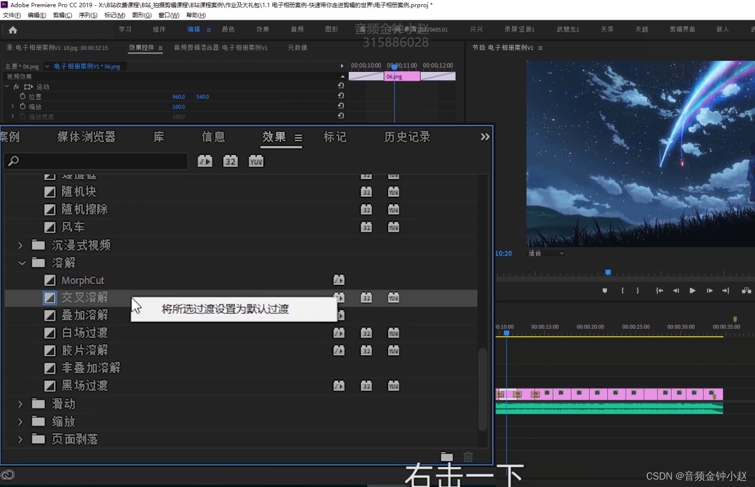Collapse the 运动 effect properties
The height and width of the screenshot is (487, 755).
(x=7, y=87)
